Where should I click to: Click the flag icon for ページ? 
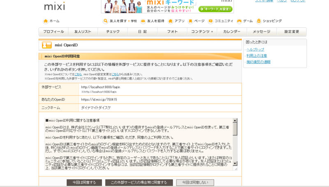coord(190,21)
